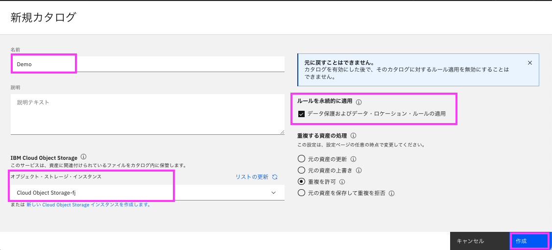Click the chevron arrow of storage instance dropdown

click(x=273, y=193)
